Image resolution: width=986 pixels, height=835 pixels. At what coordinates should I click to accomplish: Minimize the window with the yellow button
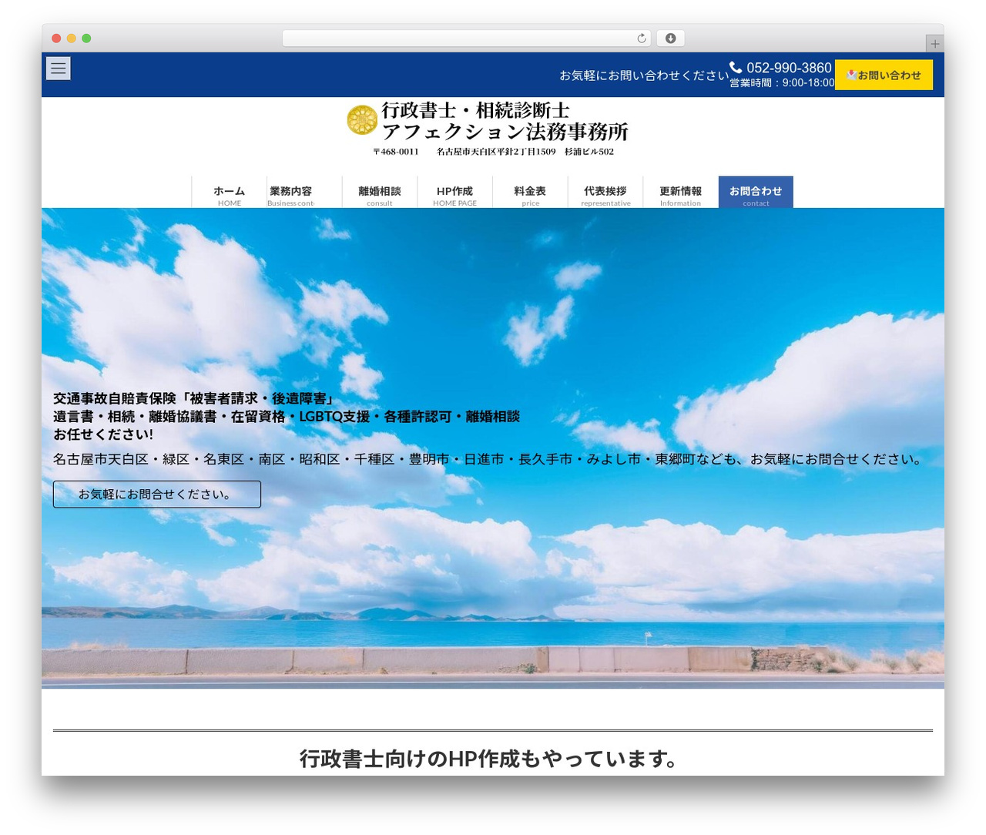[x=72, y=39]
